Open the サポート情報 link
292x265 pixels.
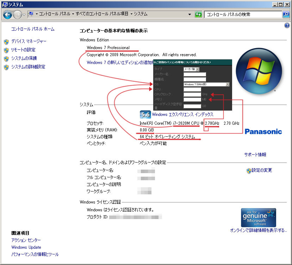coord(255,155)
